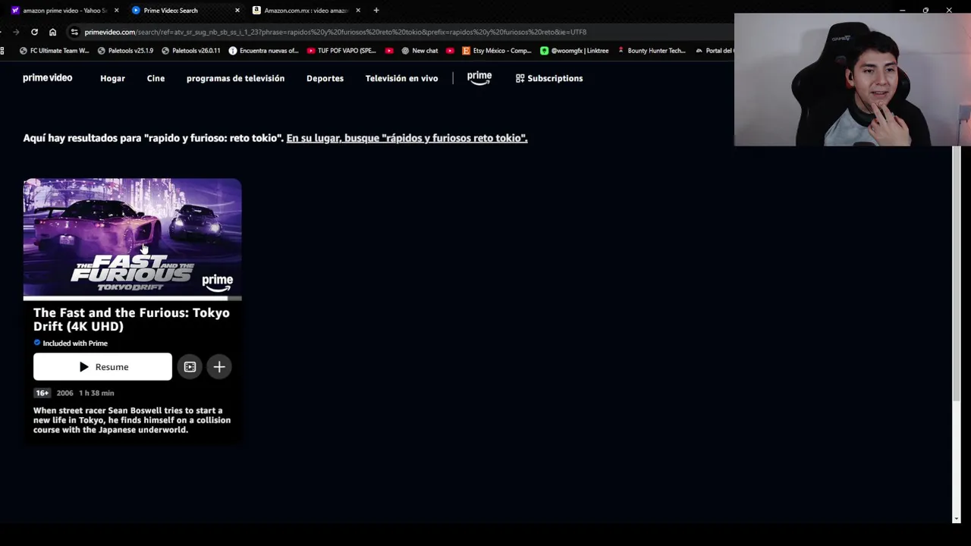Open the 'Encuentra nuevas of...' bookmark

(263, 51)
